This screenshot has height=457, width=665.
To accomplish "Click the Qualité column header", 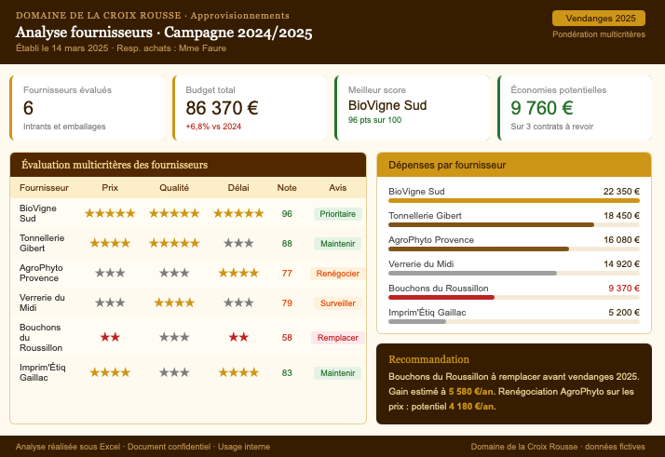I will tap(174, 188).
